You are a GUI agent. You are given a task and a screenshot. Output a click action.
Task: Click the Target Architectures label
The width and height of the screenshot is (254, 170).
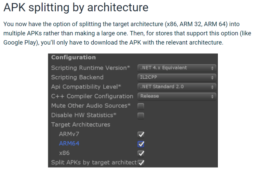tap(81, 125)
